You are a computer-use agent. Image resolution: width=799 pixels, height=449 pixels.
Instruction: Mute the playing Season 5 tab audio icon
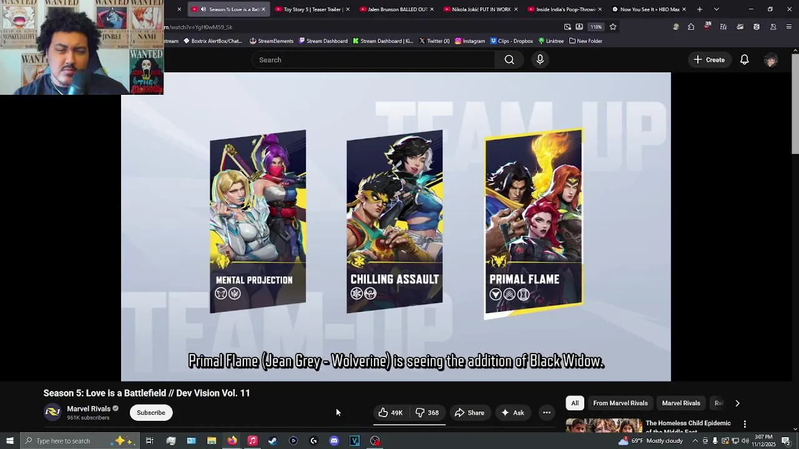(203, 9)
